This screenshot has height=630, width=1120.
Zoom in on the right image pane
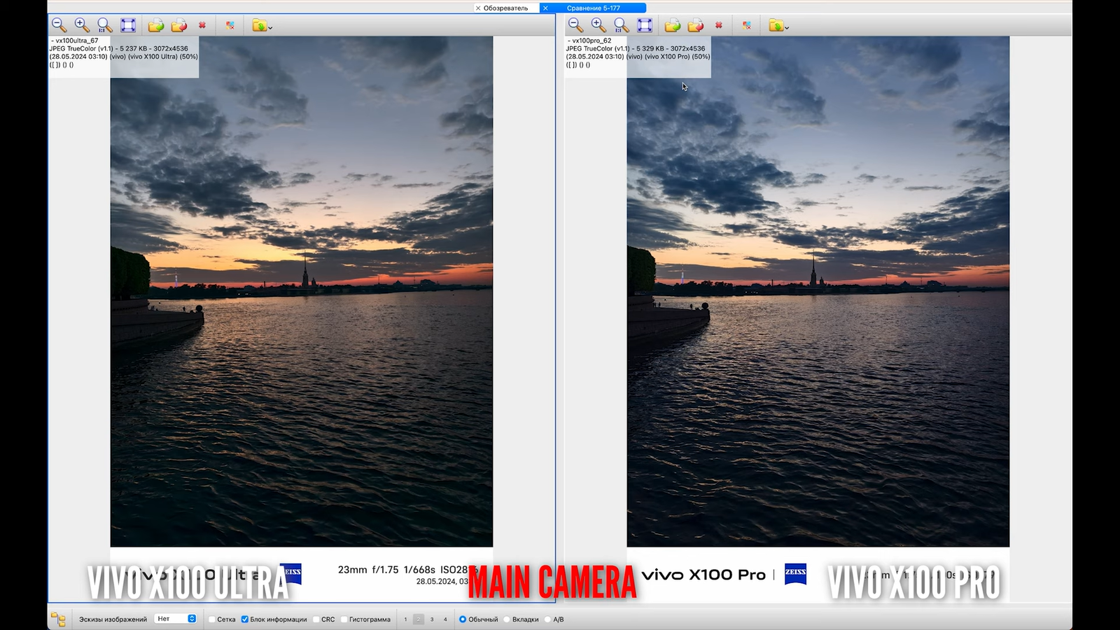pos(598,25)
